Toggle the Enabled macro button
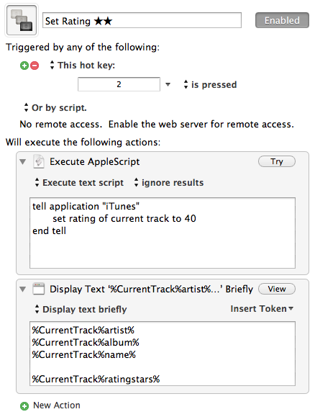 coord(282,20)
